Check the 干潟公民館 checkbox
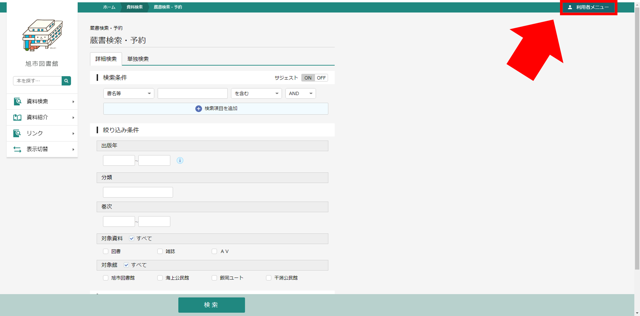The image size is (640, 316). click(269, 278)
